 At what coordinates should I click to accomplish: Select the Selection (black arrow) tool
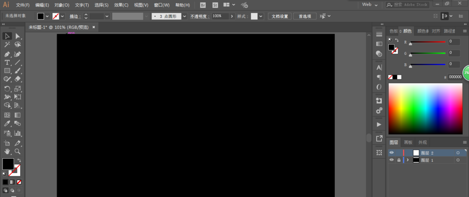pyautogui.click(x=7, y=36)
